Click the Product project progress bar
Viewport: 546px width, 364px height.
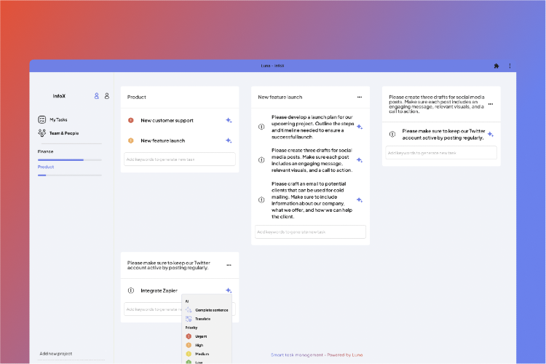click(70, 175)
